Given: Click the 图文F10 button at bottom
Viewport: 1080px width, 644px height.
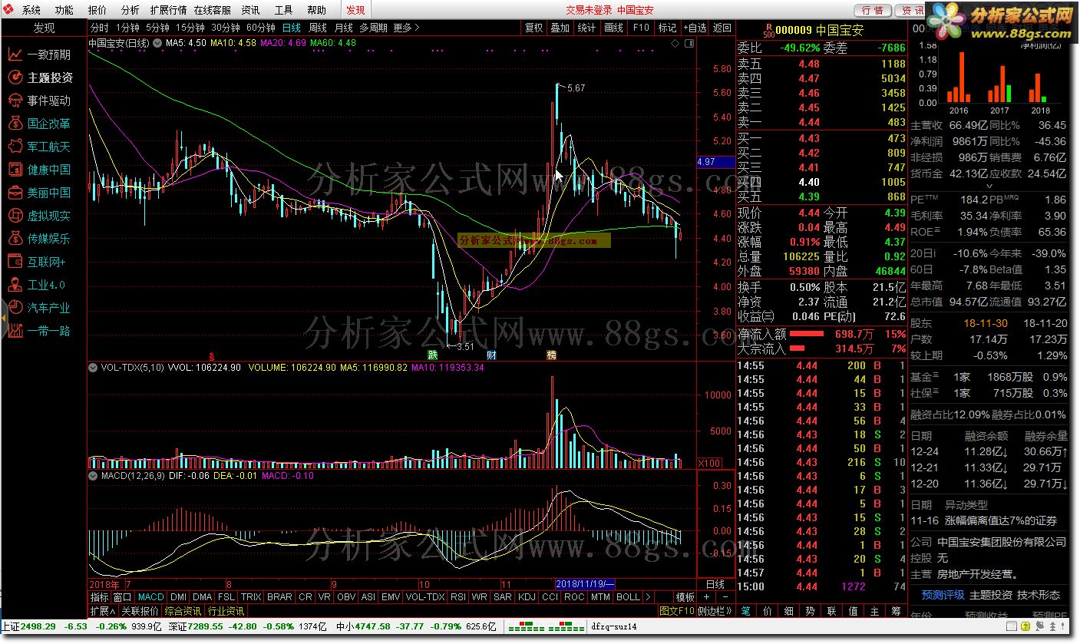Looking at the screenshot, I should click(676, 611).
